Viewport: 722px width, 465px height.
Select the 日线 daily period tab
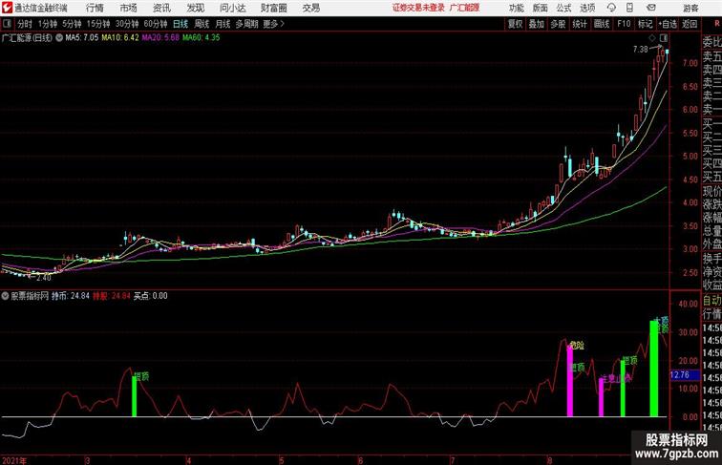click(180, 24)
